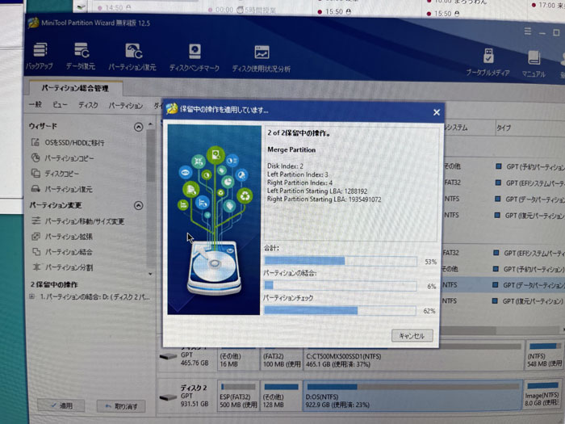Image resolution: width=565 pixels, height=424 pixels.
Task: Choose パーティション分割 in sidebar
Action: 62,267
